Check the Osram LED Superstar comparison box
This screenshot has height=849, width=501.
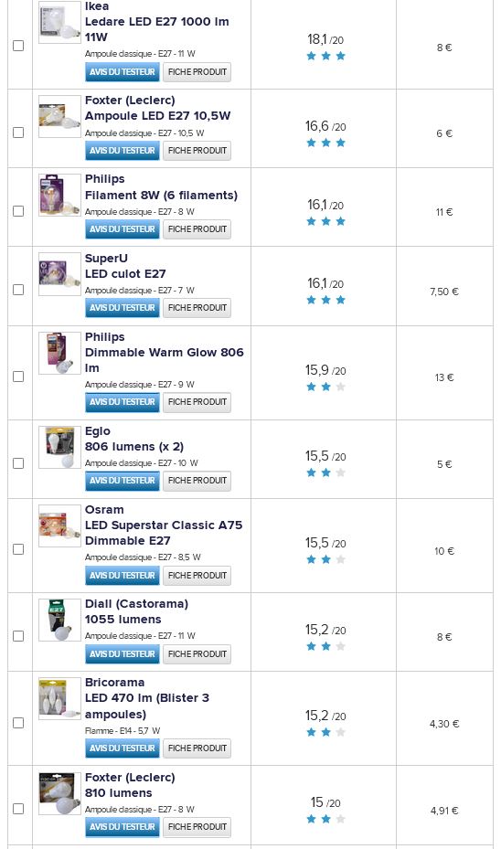tap(18, 549)
